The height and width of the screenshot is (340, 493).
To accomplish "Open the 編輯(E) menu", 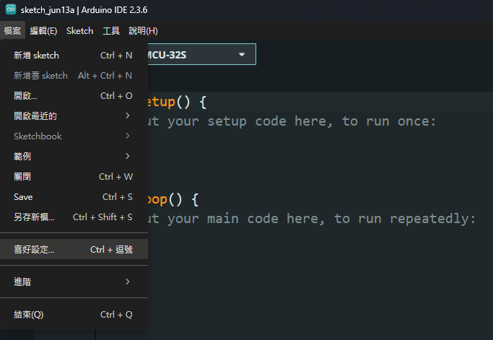I will pos(43,31).
